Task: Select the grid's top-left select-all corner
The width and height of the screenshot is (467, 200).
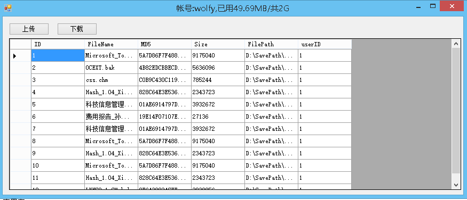Action: (20, 44)
